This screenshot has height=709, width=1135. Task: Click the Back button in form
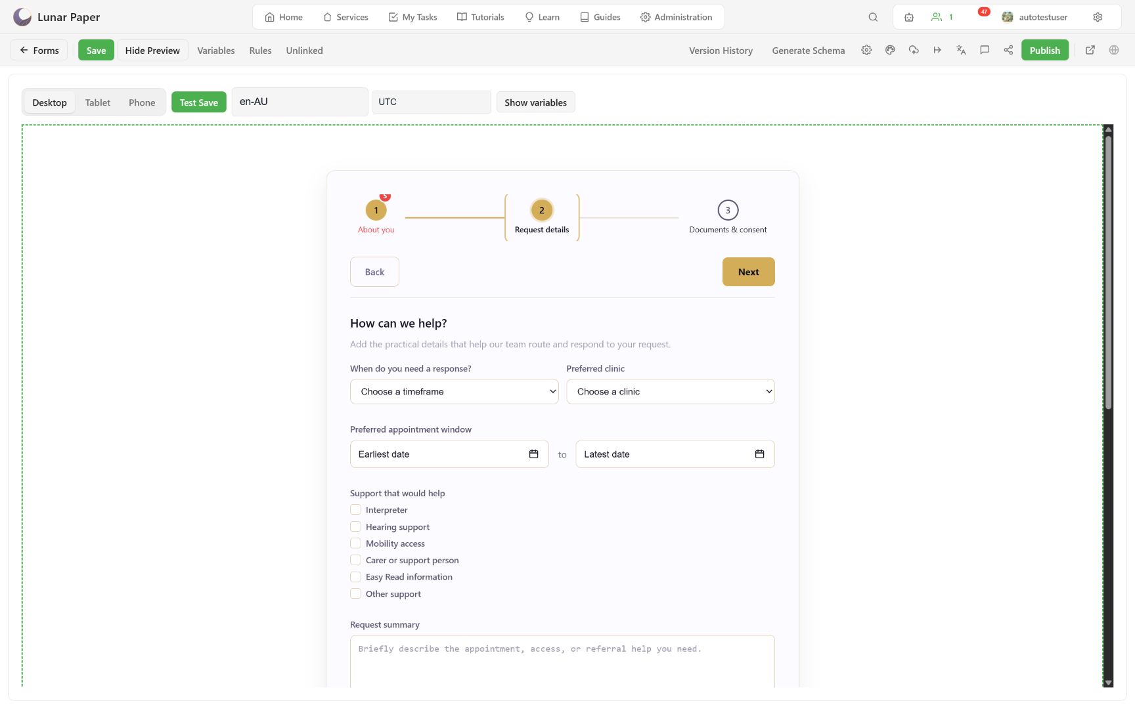click(x=374, y=272)
